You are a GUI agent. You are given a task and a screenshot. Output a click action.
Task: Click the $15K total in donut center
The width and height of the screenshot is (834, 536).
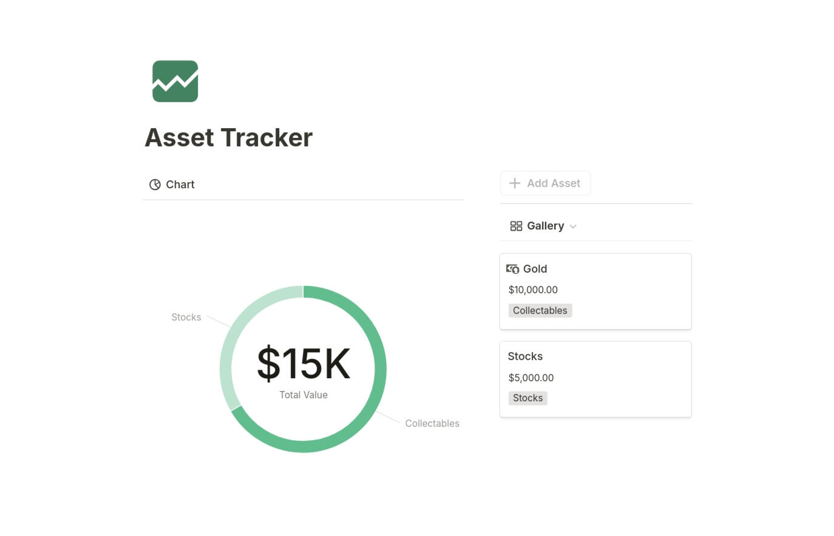click(303, 364)
